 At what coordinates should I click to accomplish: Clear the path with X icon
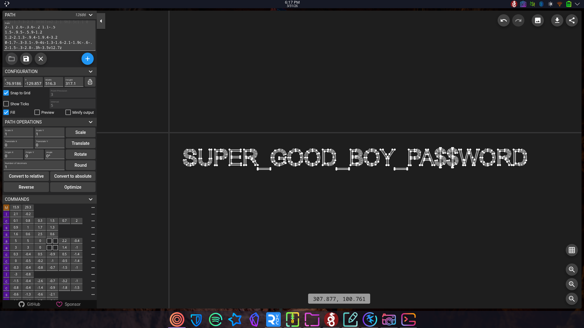[x=41, y=59]
